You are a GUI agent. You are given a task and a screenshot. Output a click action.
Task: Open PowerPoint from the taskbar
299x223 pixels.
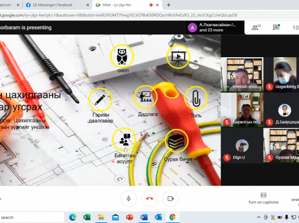(x=130, y=217)
